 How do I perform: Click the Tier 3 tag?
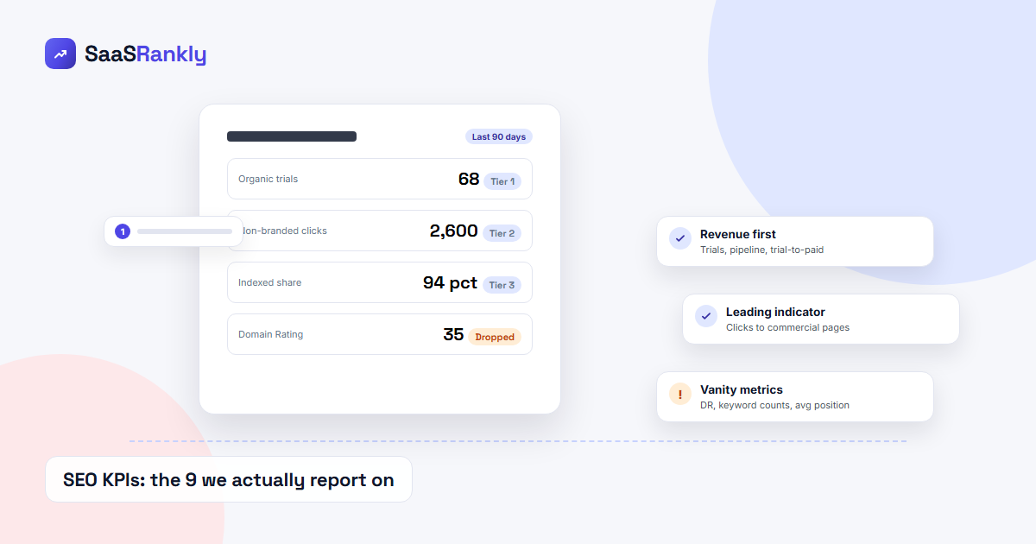(502, 285)
